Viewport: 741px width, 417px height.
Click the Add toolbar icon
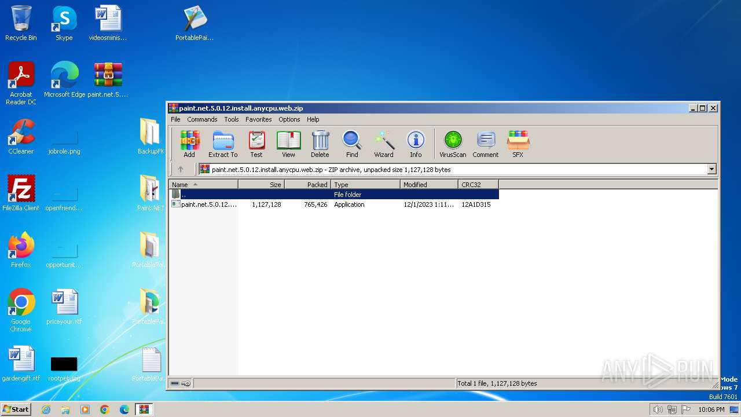click(189, 144)
